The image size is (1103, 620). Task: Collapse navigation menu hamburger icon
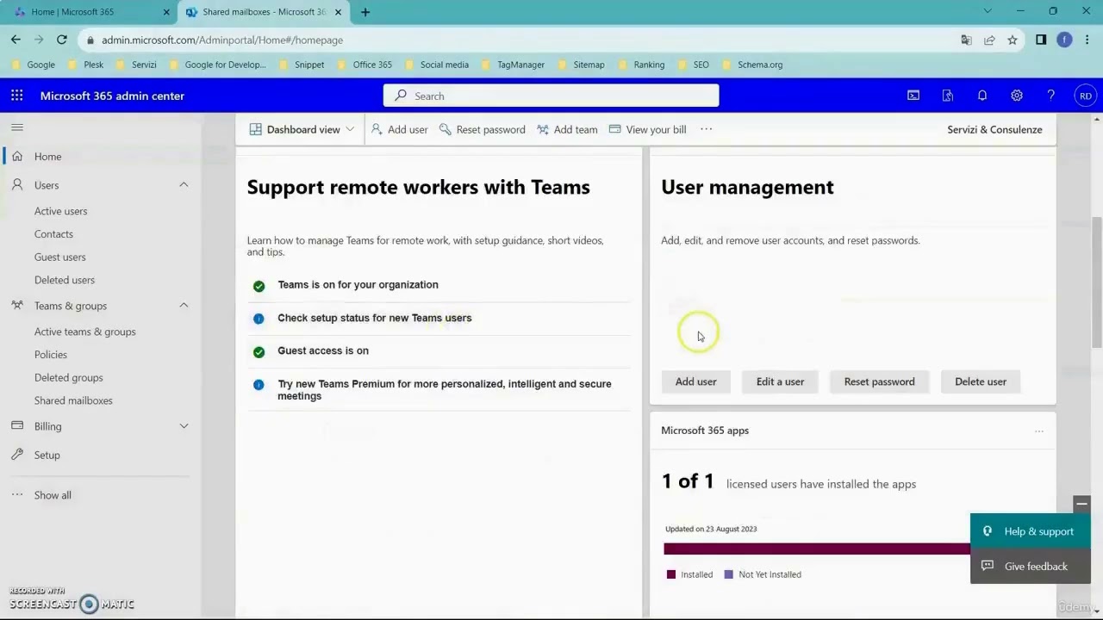tap(17, 127)
